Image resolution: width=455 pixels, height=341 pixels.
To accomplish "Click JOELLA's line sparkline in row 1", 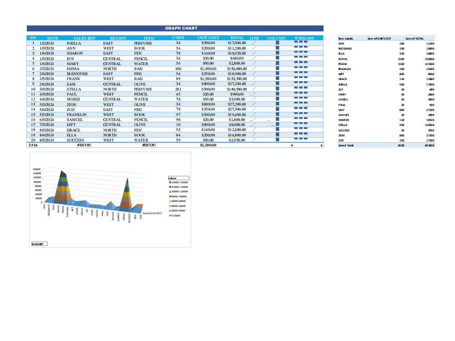I will [253, 43].
